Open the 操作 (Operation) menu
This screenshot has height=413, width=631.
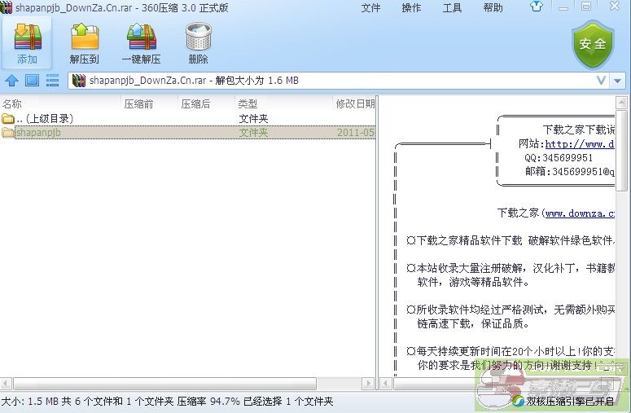pos(412,7)
